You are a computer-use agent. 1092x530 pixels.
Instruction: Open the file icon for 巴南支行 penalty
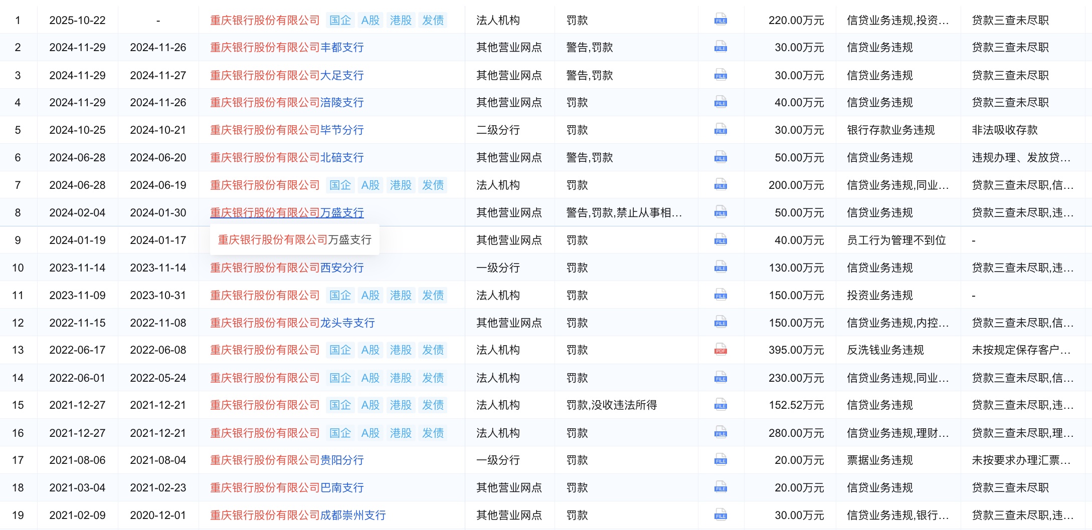tap(720, 487)
